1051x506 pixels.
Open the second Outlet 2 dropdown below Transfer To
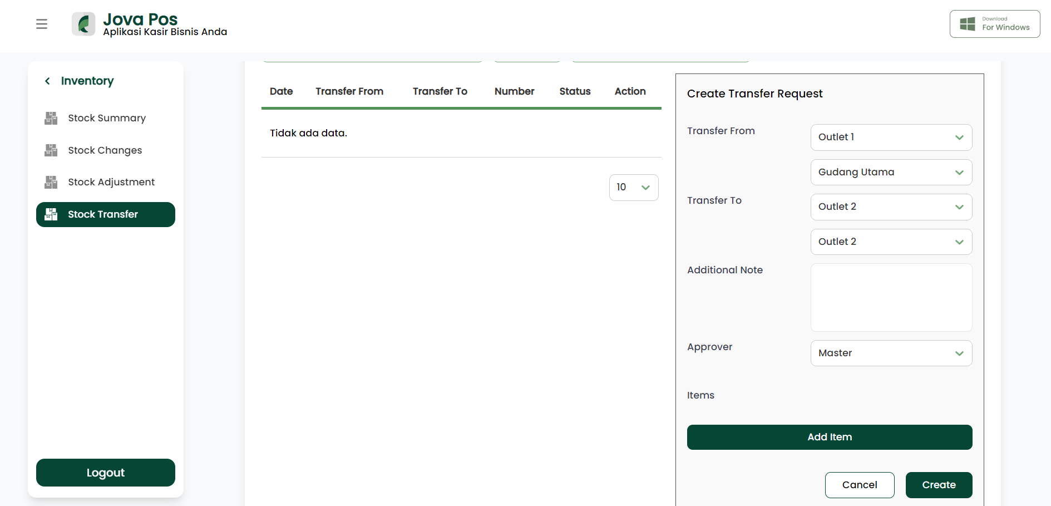(x=891, y=242)
